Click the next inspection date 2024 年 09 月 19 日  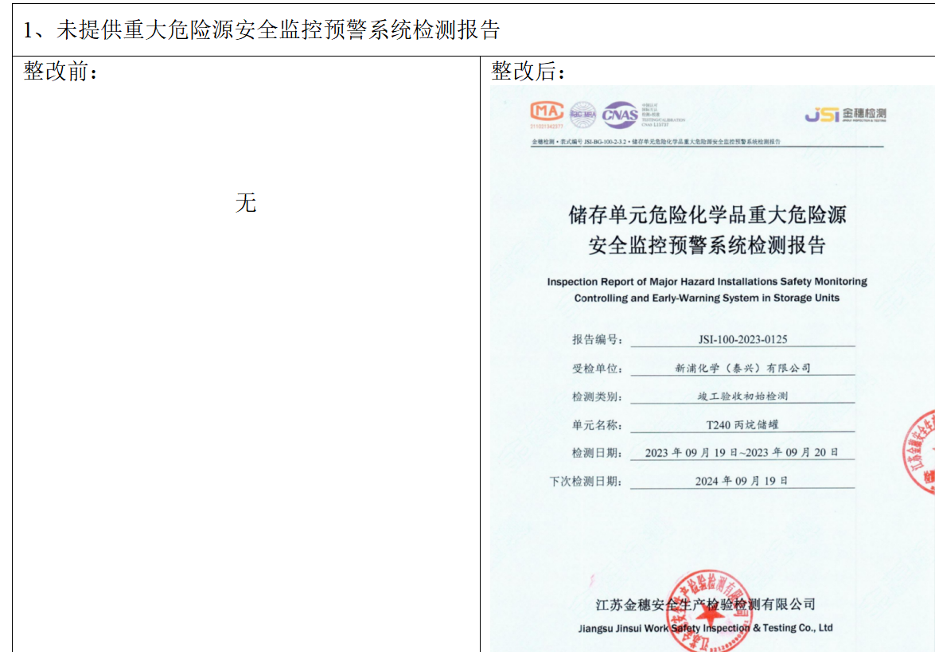pos(742,481)
